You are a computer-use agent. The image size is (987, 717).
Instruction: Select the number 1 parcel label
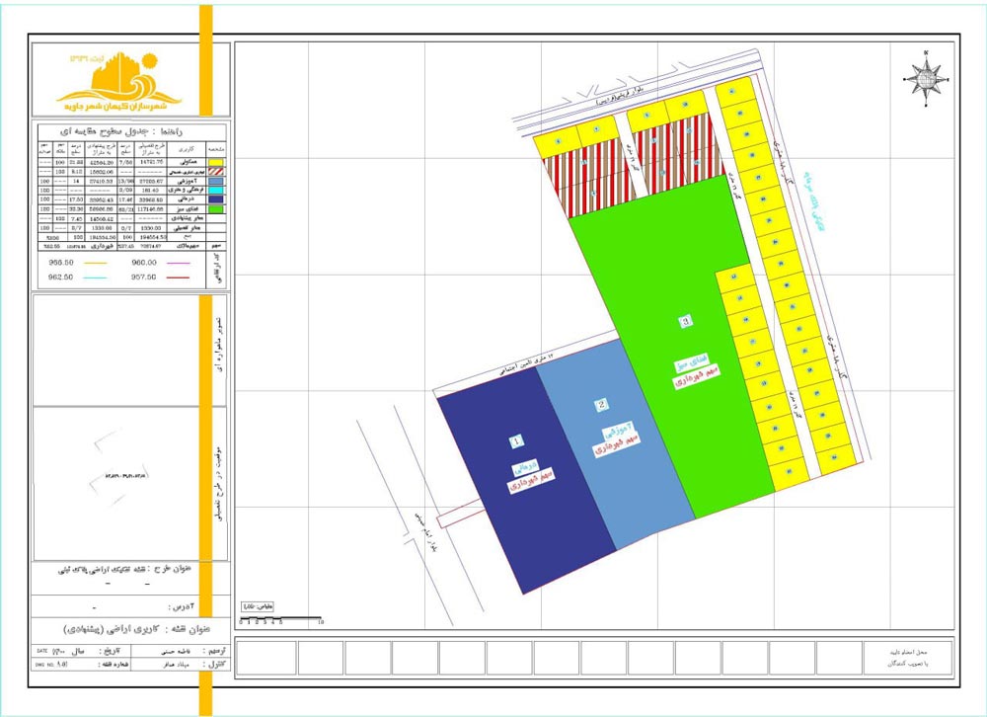click(x=516, y=440)
